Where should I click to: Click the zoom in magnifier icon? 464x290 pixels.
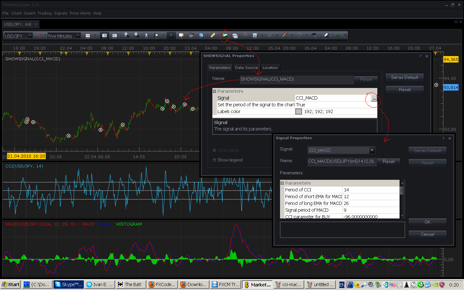point(126,35)
